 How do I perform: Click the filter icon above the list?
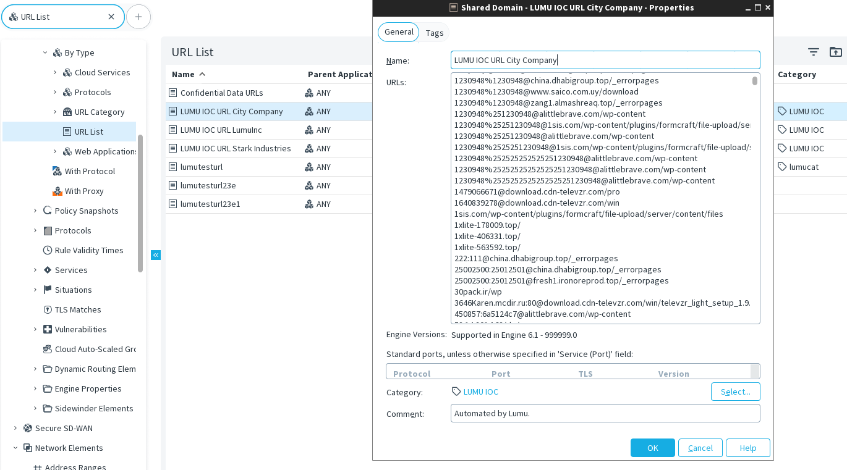813,52
